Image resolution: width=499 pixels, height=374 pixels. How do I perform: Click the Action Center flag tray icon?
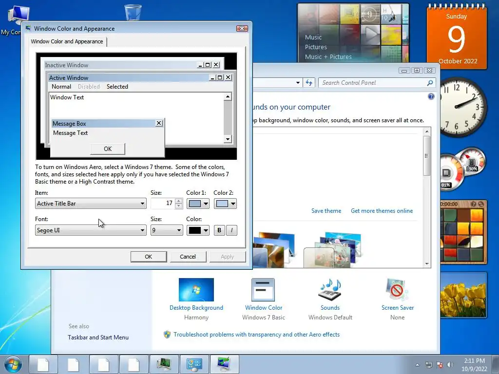click(440, 365)
